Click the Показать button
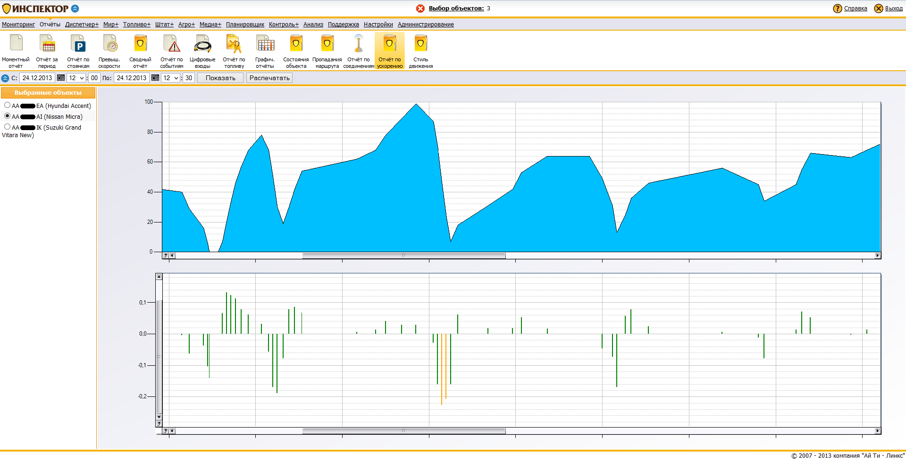This screenshot has width=906, height=461. (x=220, y=78)
